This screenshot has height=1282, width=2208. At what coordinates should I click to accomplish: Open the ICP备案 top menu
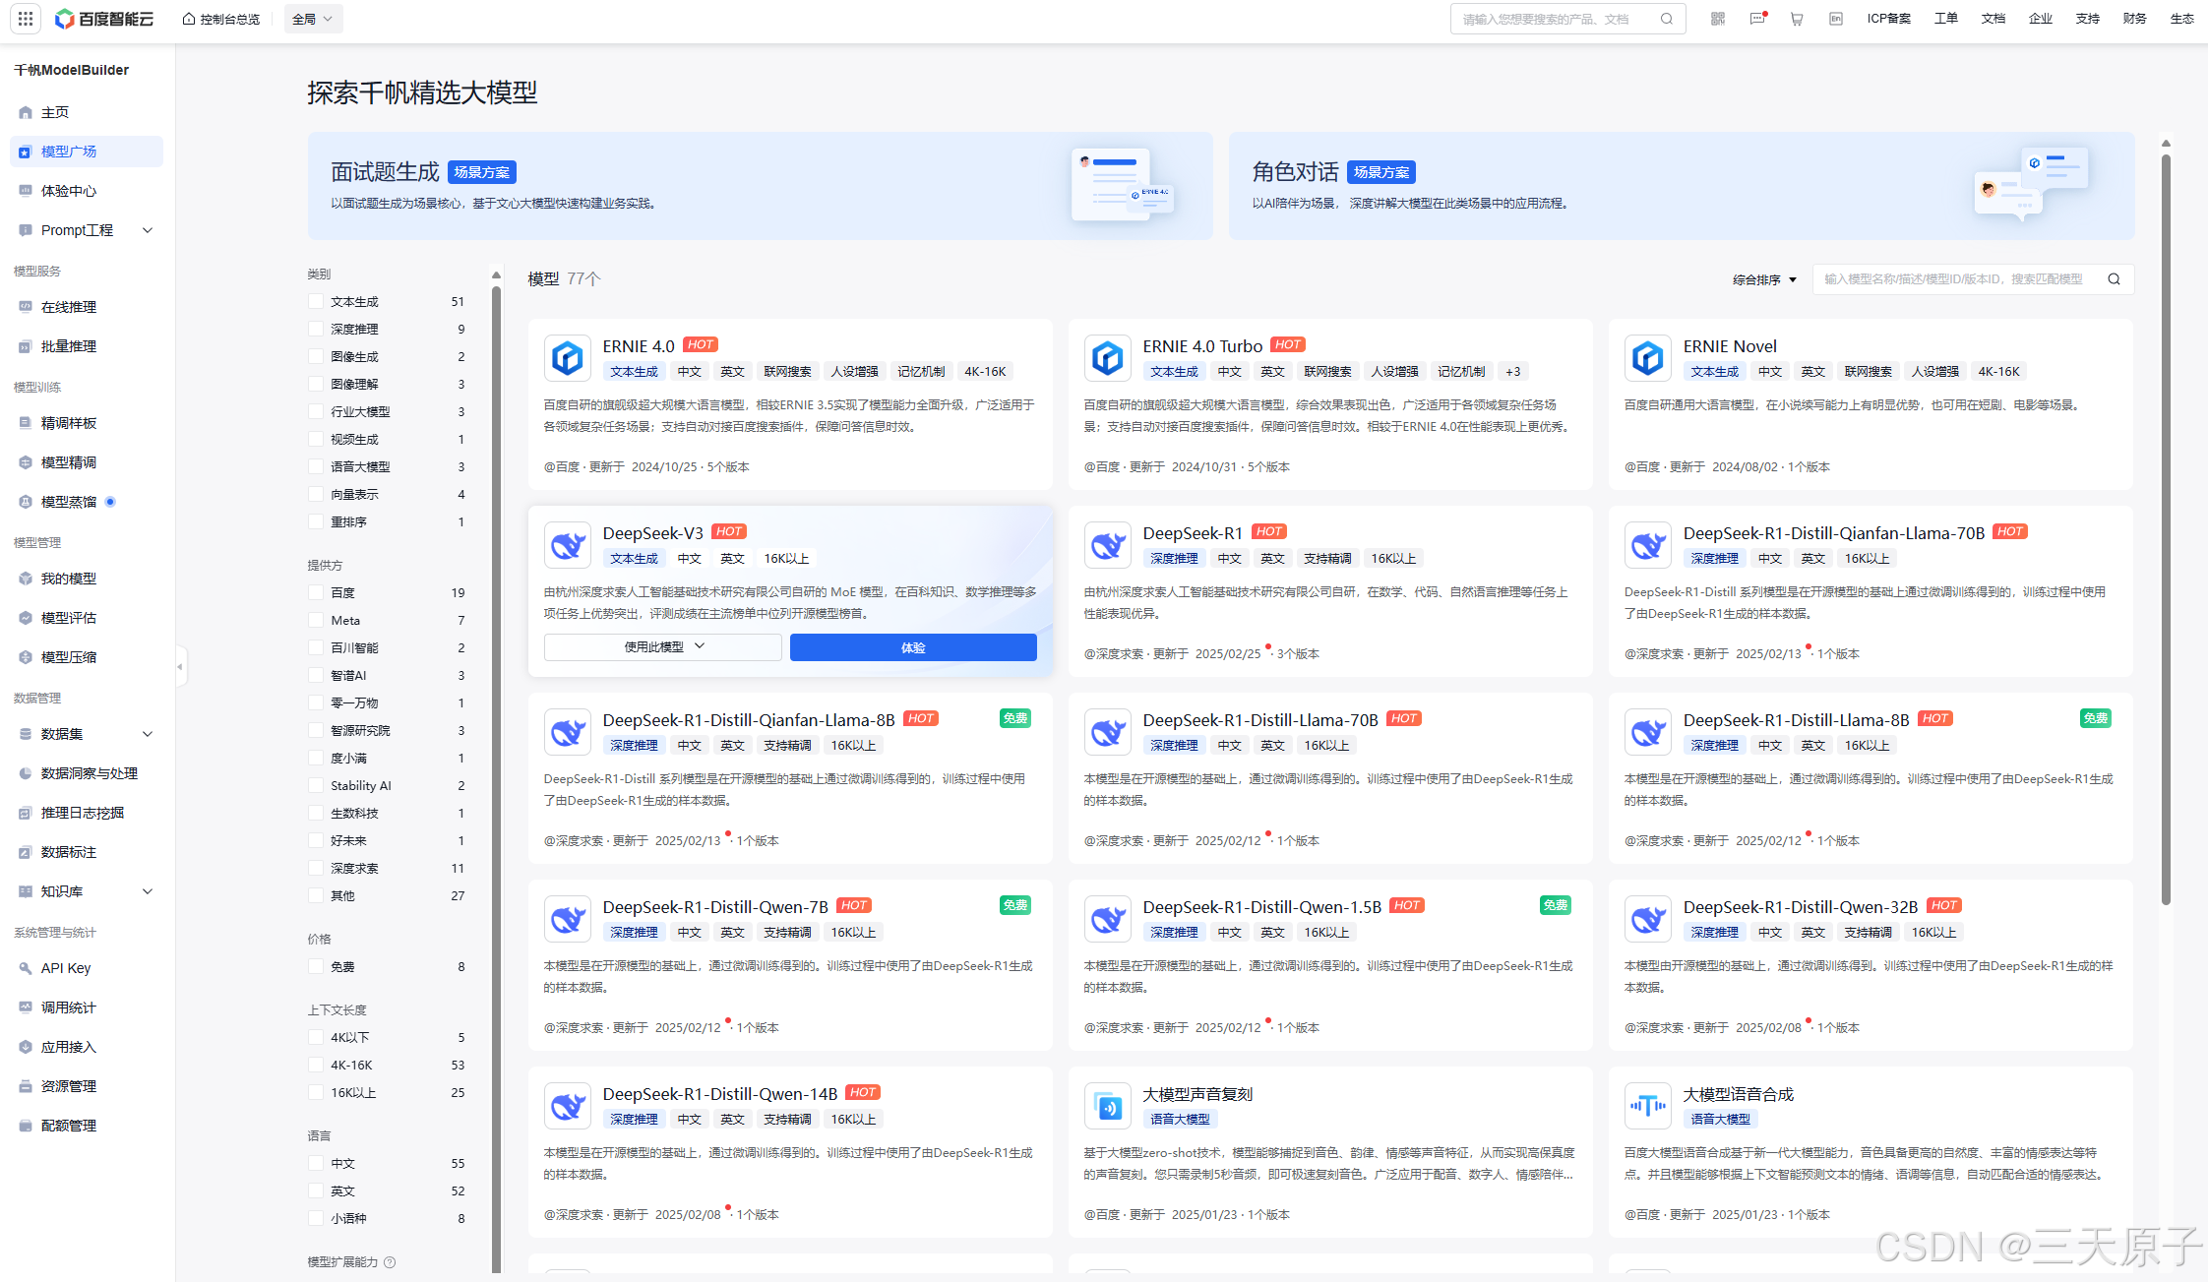(1888, 19)
